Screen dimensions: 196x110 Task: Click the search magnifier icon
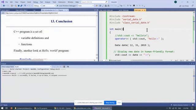coord(106,2)
